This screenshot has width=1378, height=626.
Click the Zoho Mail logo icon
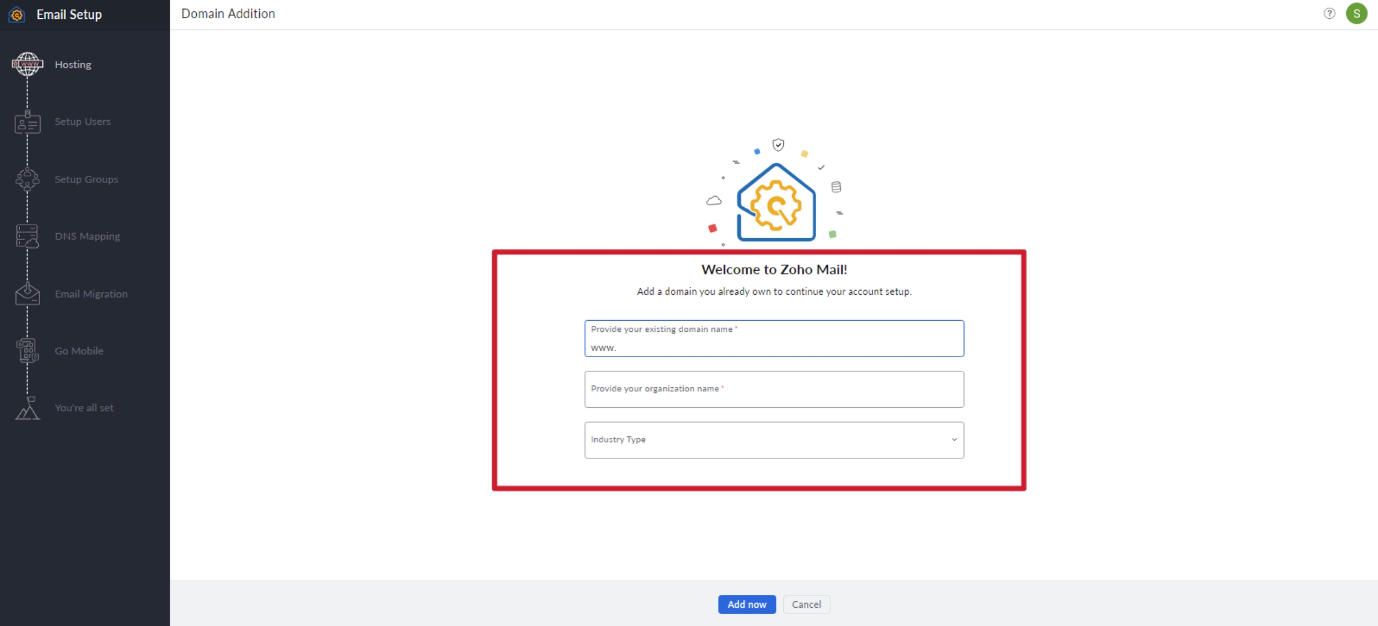pyautogui.click(x=16, y=15)
